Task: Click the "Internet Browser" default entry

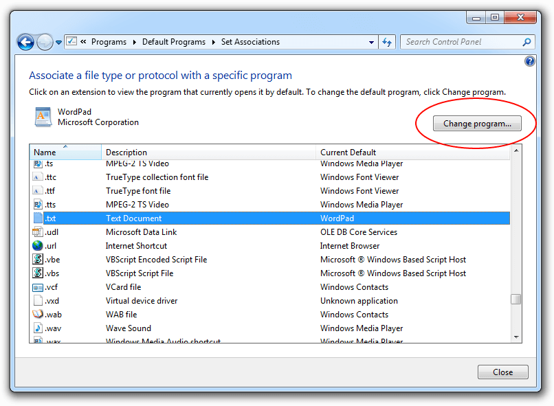Action: (350, 246)
